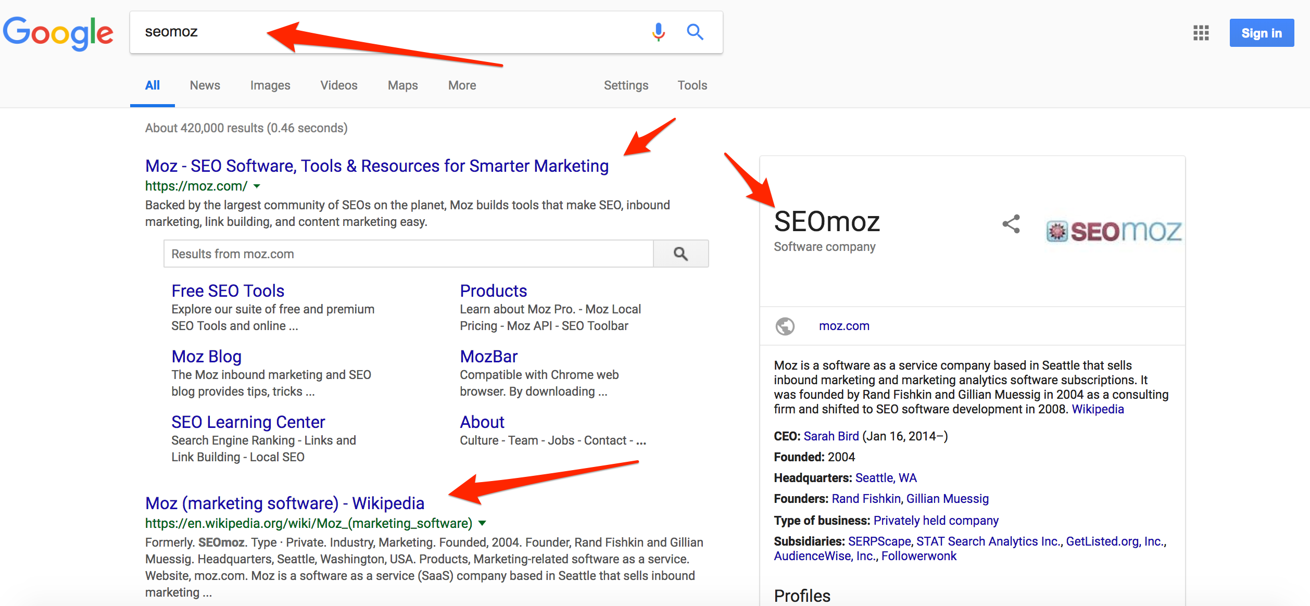Click the en.wikipedia.org green URL
Viewport: 1310px width, 606px height.
click(x=309, y=523)
